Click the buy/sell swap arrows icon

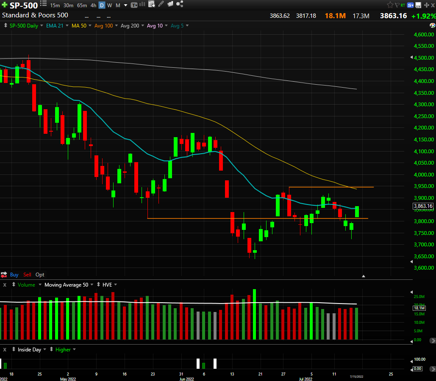4,275
